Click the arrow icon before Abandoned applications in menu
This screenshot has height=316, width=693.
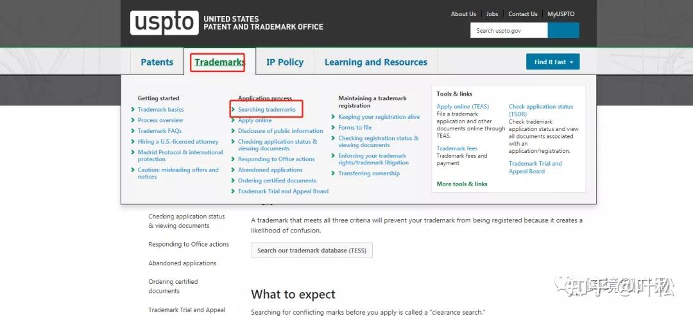pos(234,170)
